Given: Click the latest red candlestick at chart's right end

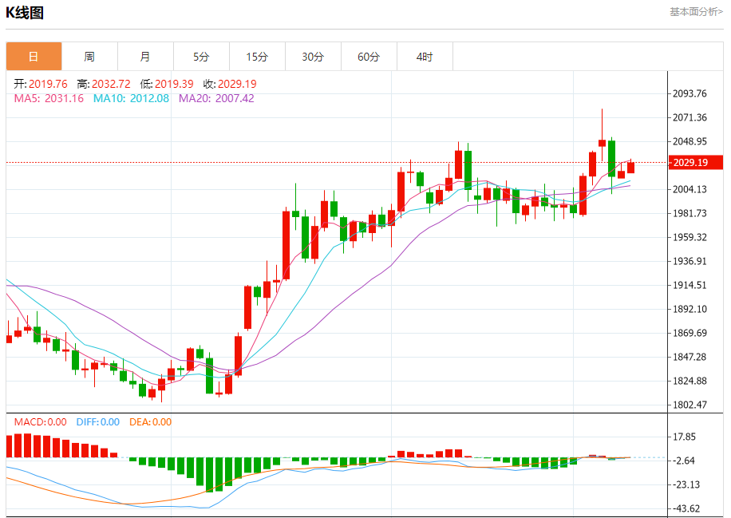Looking at the screenshot, I should click(x=630, y=168).
